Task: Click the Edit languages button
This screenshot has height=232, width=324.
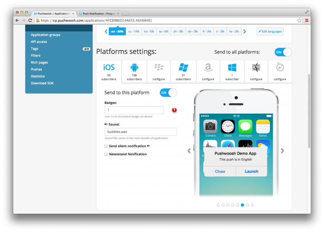Action: (x=270, y=31)
